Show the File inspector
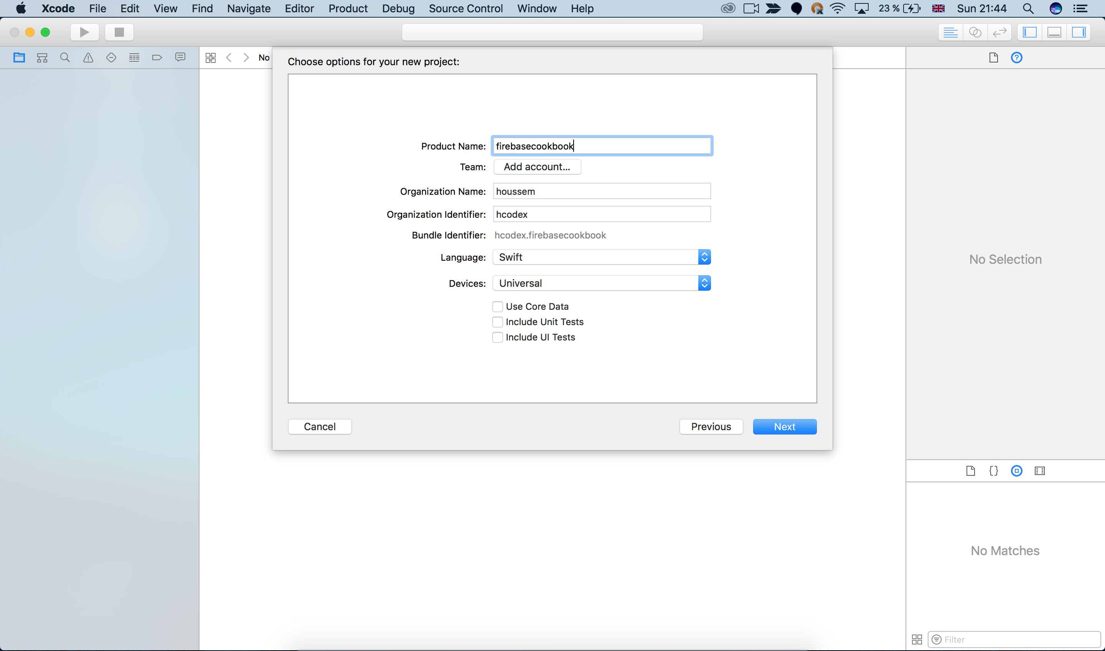 (x=993, y=58)
